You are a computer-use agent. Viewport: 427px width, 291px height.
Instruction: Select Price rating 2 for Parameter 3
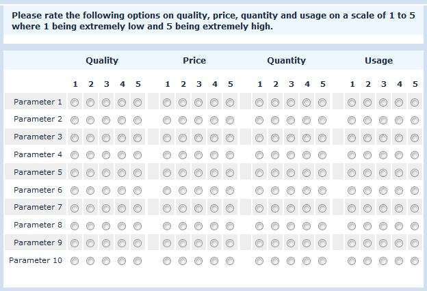click(183, 138)
